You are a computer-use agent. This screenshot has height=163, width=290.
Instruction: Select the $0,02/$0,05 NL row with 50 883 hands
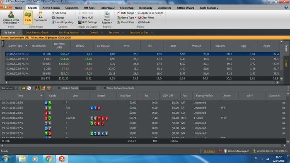(142, 64)
